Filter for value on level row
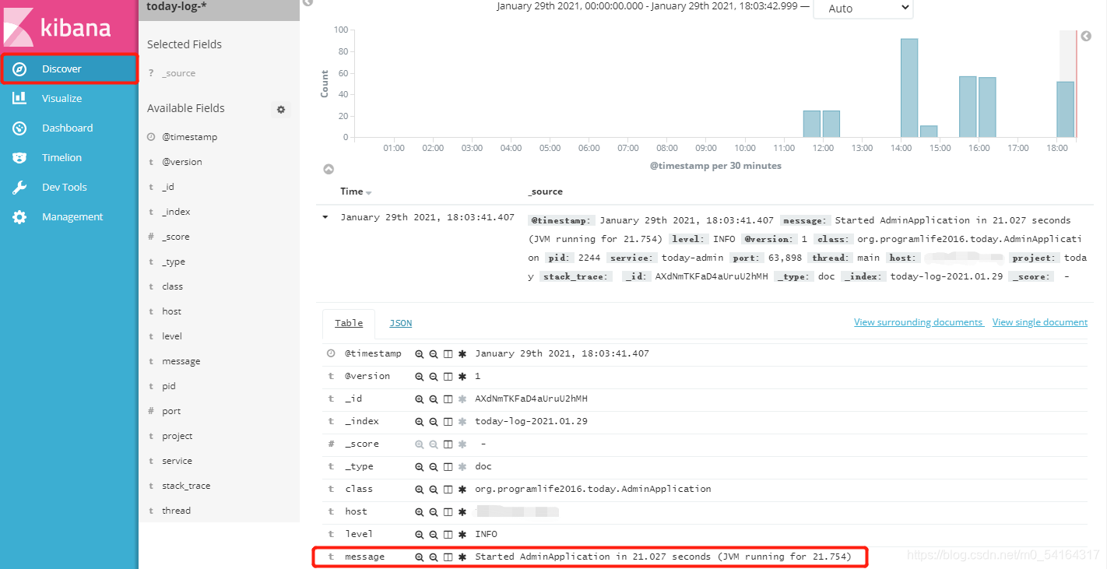The width and height of the screenshot is (1107, 569). click(420, 535)
